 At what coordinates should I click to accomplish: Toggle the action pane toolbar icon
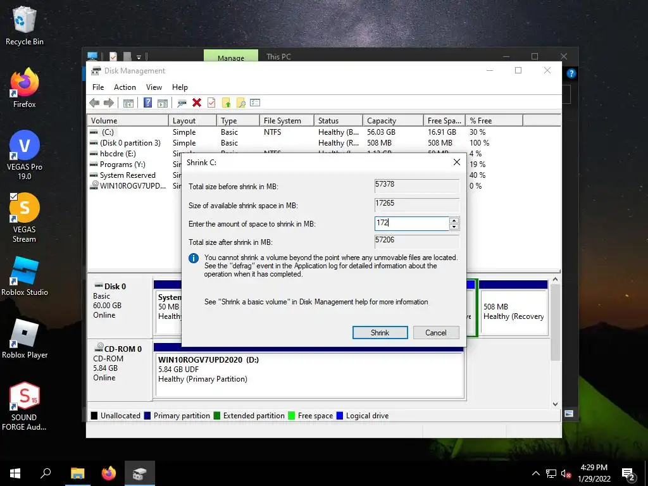[163, 103]
